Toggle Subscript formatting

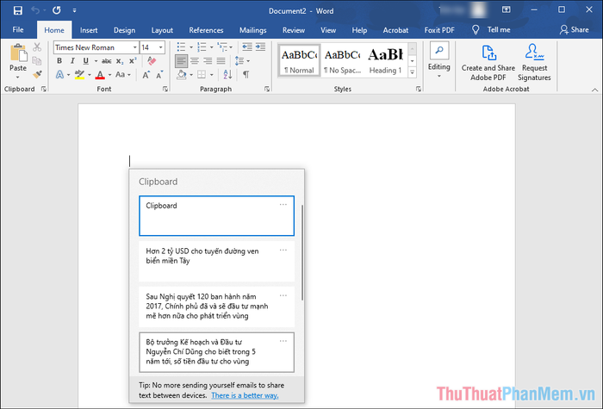(x=120, y=61)
